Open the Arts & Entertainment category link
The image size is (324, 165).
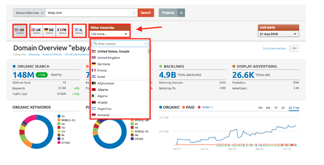77,54
